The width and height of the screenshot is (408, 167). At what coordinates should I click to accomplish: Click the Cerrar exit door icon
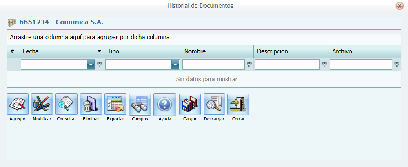tap(238, 105)
